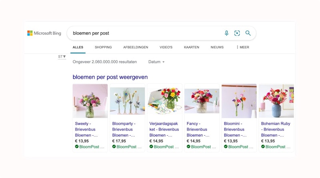Screen dimensions: 320x178
Task: Select the Kaarten tab
Action: tap(192, 47)
